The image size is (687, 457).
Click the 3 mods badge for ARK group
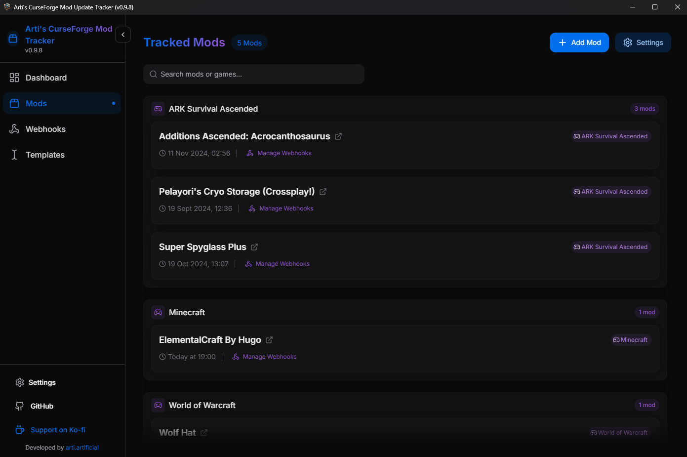645,109
